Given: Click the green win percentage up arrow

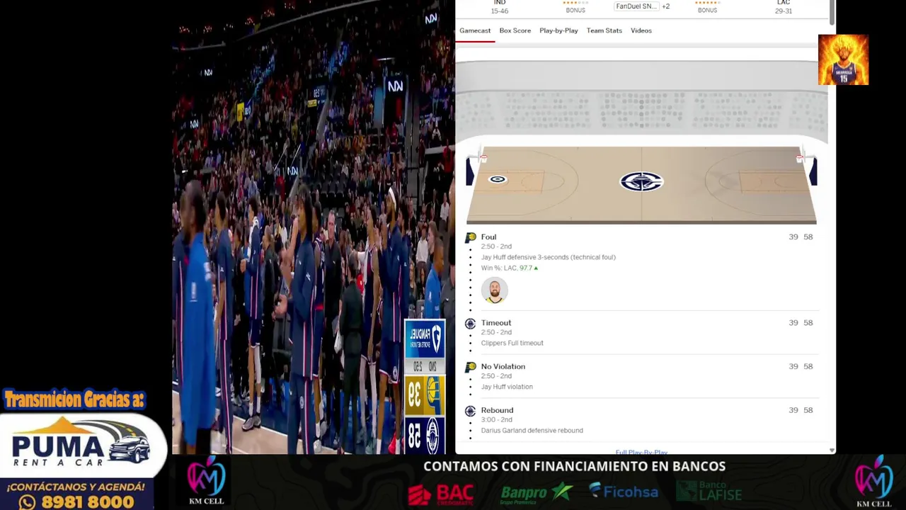Looking at the screenshot, I should point(536,268).
